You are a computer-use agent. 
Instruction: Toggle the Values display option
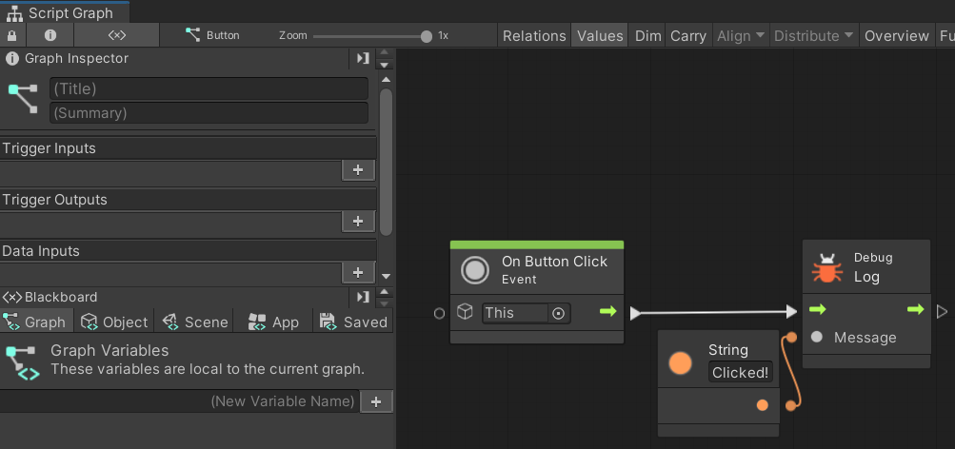click(600, 35)
